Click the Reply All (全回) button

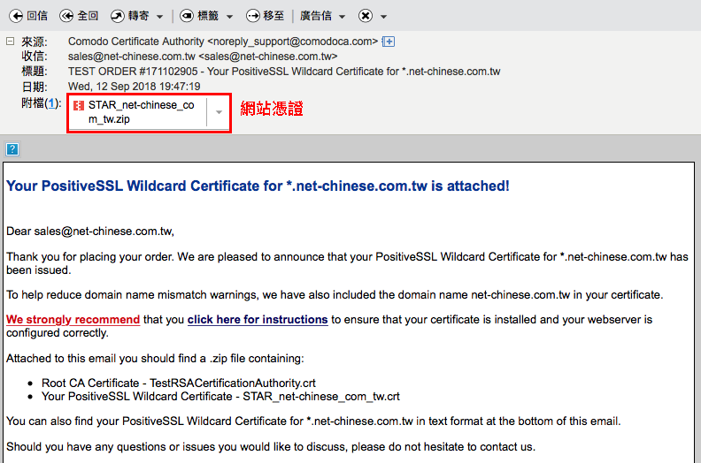(x=79, y=16)
